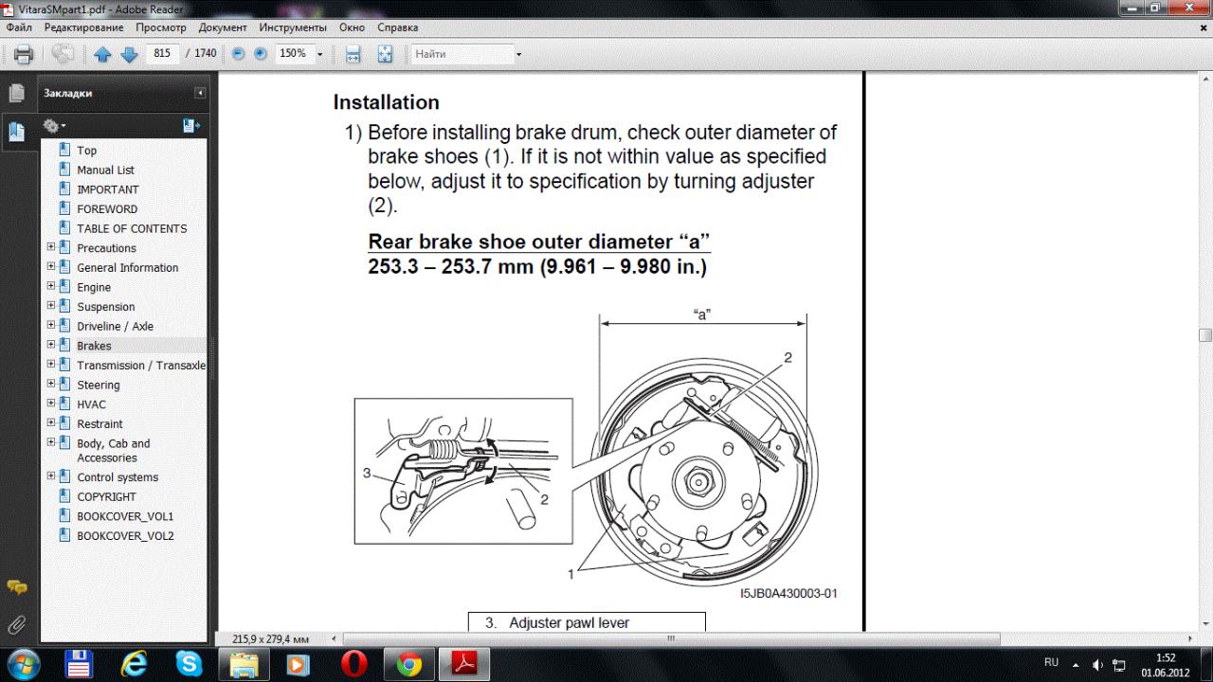Expand the Engine bookmark node
Viewport: 1213px width, 682px height.
[x=51, y=287]
